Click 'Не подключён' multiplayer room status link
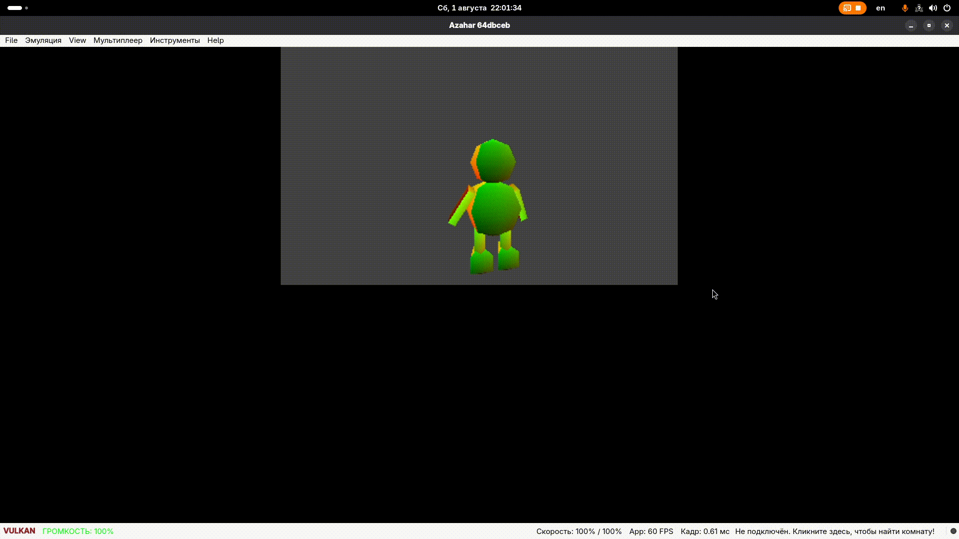Viewport: 959px width, 539px height. [x=835, y=531]
